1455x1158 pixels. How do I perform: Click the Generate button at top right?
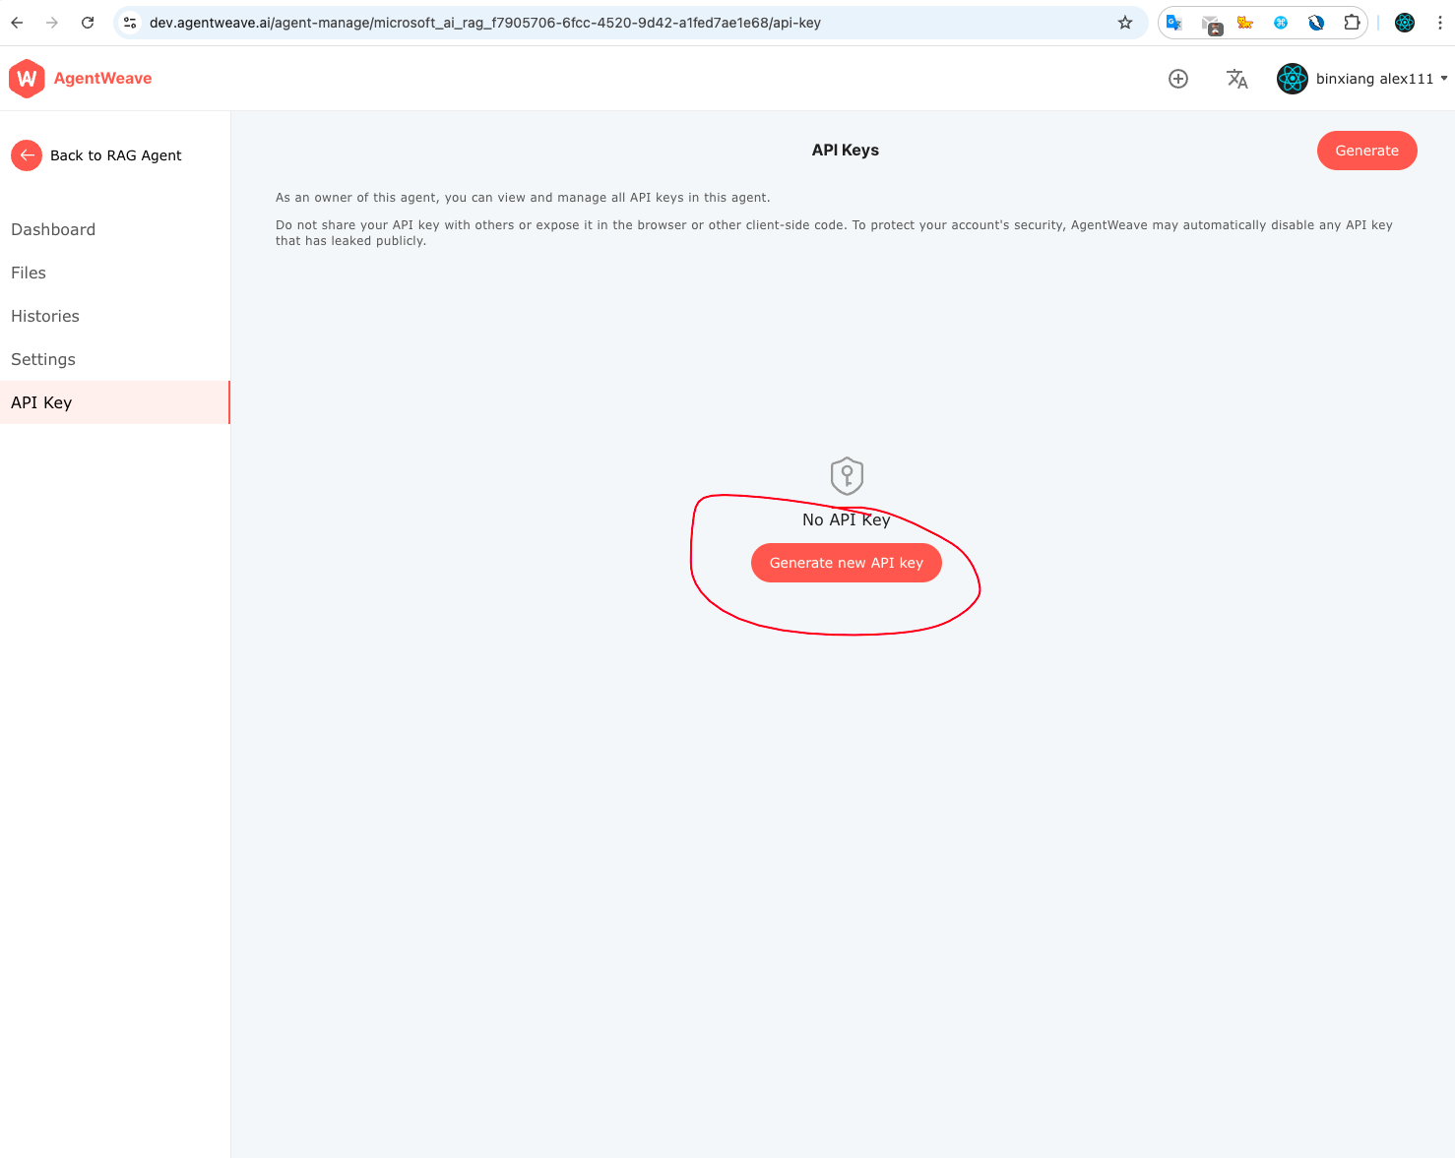tap(1366, 151)
